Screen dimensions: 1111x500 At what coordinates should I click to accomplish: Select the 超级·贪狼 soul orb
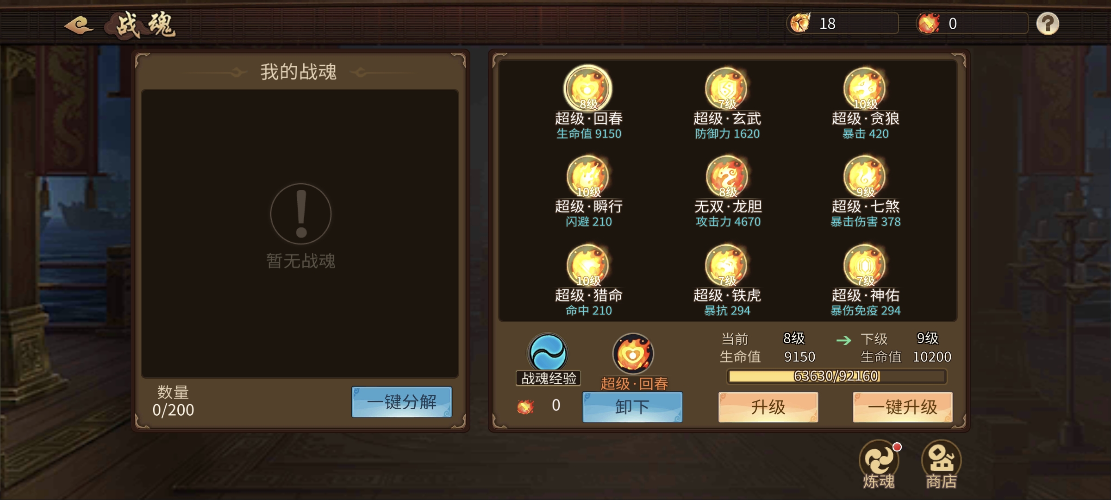coord(865,88)
